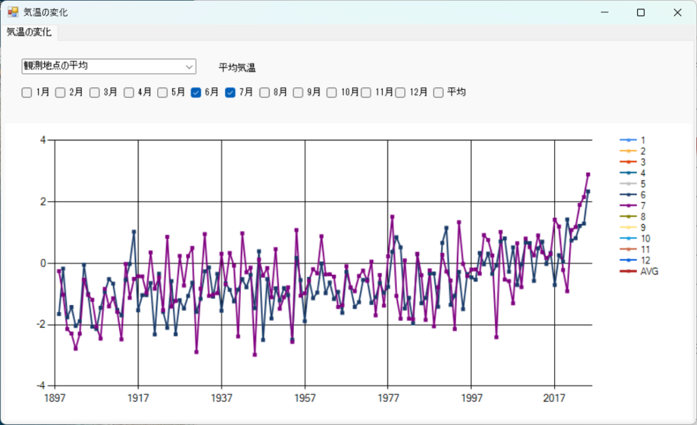Click the last data point of the purple line
697x425 pixels.
click(x=588, y=175)
